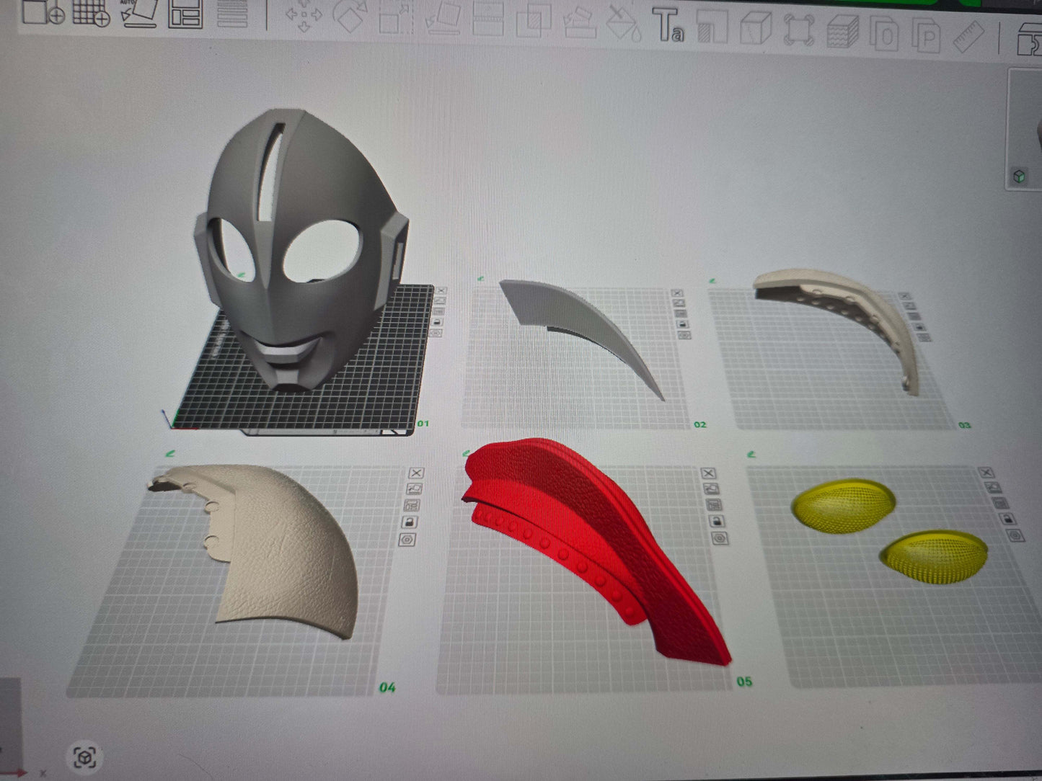This screenshot has height=781, width=1042.
Task: Open the Variable Layer Height tool
Action: [x=232, y=14]
